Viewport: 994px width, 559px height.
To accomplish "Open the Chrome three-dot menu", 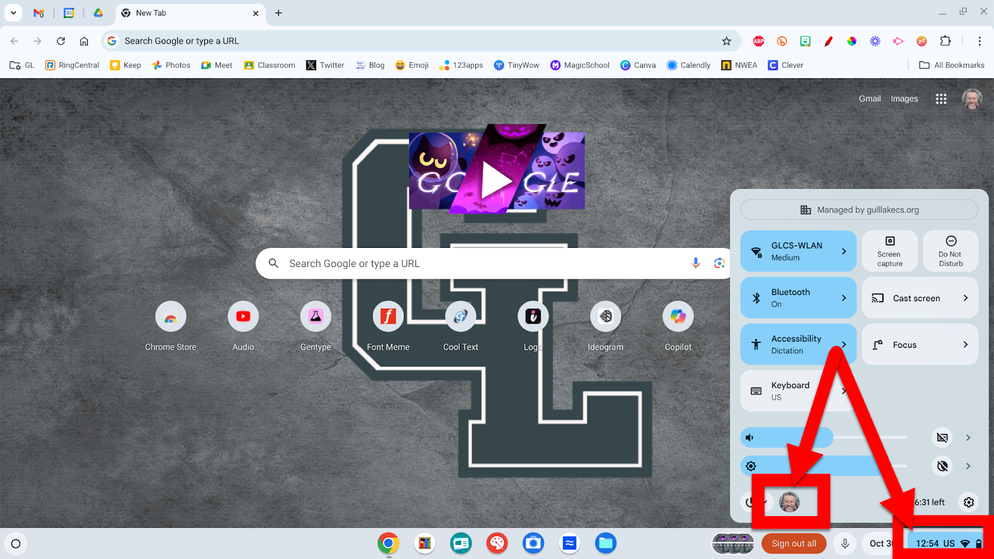I will click(x=980, y=41).
